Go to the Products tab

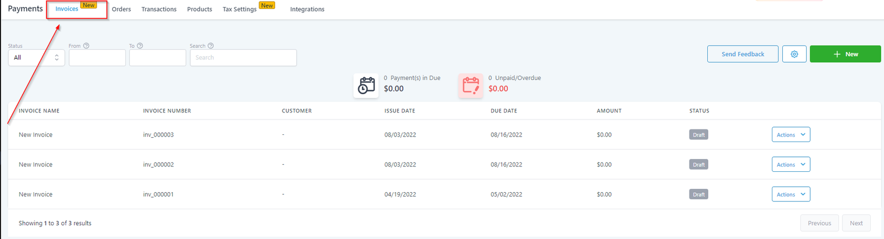tap(199, 9)
